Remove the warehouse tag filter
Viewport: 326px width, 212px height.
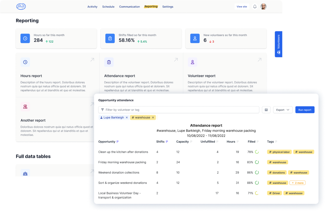pyautogui.click(x=153, y=118)
